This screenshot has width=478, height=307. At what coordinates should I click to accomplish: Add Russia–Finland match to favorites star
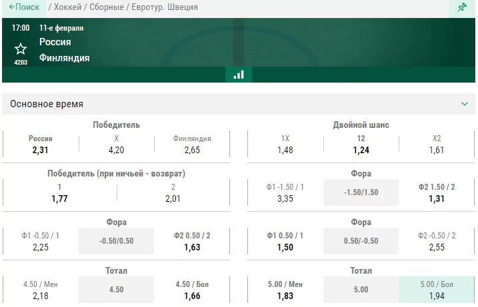click(x=21, y=49)
